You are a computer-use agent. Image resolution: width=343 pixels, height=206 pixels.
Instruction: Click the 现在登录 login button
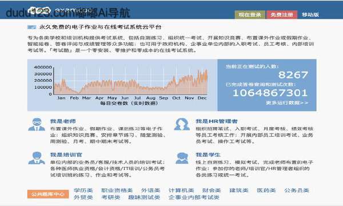[250, 15]
